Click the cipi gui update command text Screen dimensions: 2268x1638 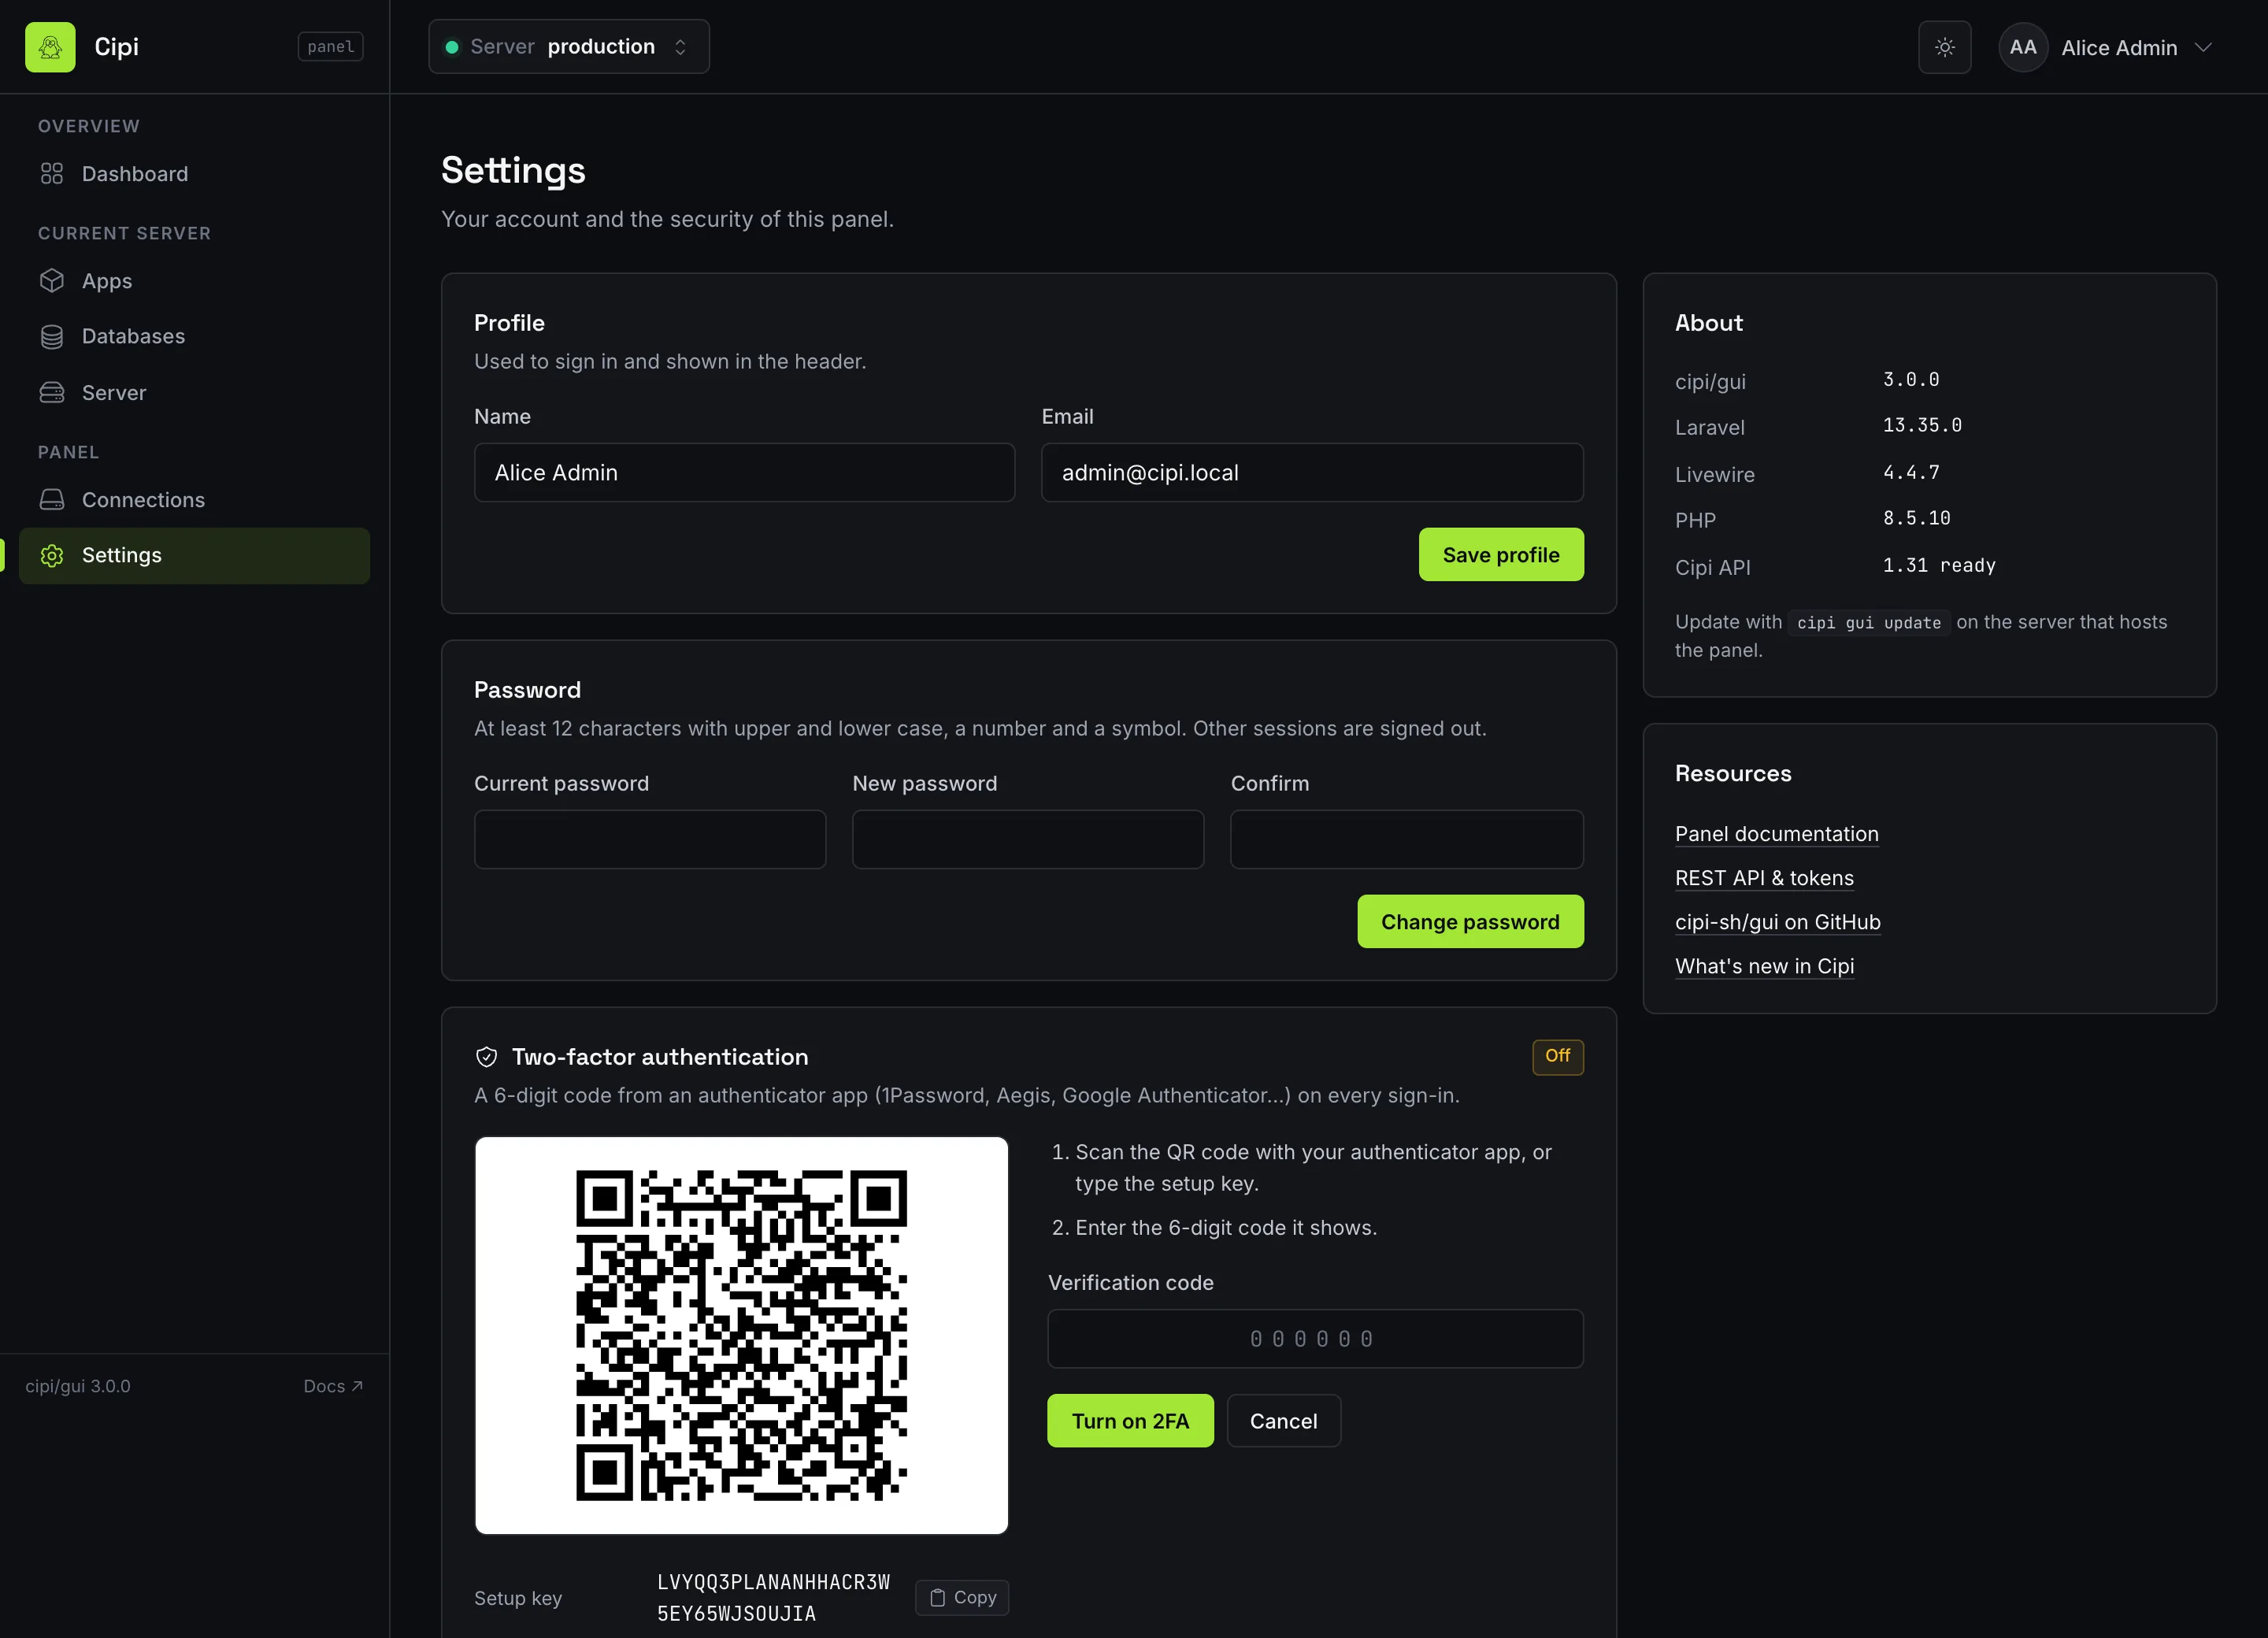pyautogui.click(x=1868, y=622)
